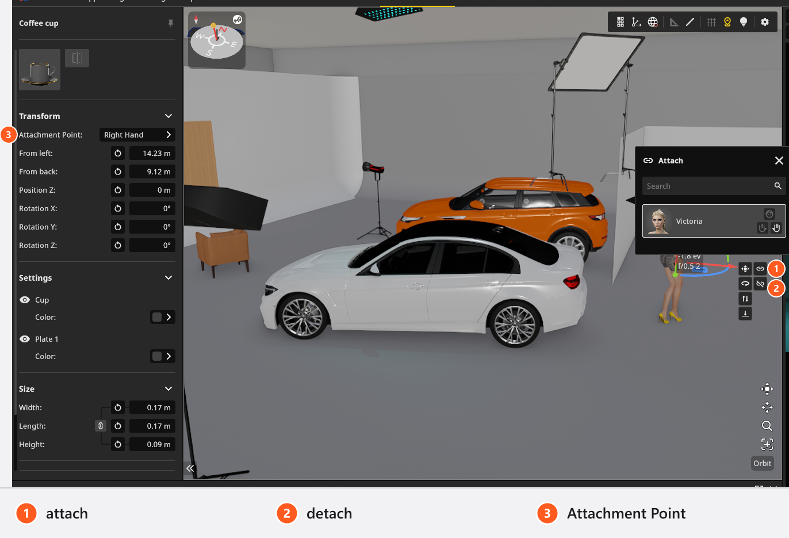Collapse the left panel with double chevron
789x538 pixels.
pos(190,468)
